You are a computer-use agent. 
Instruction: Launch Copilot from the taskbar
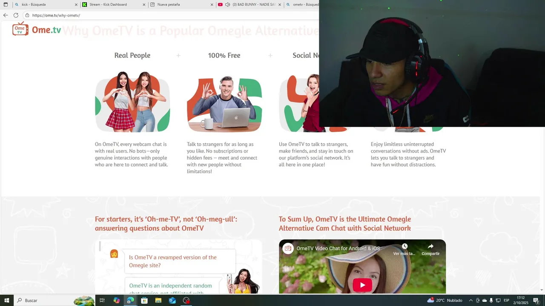coord(116,300)
